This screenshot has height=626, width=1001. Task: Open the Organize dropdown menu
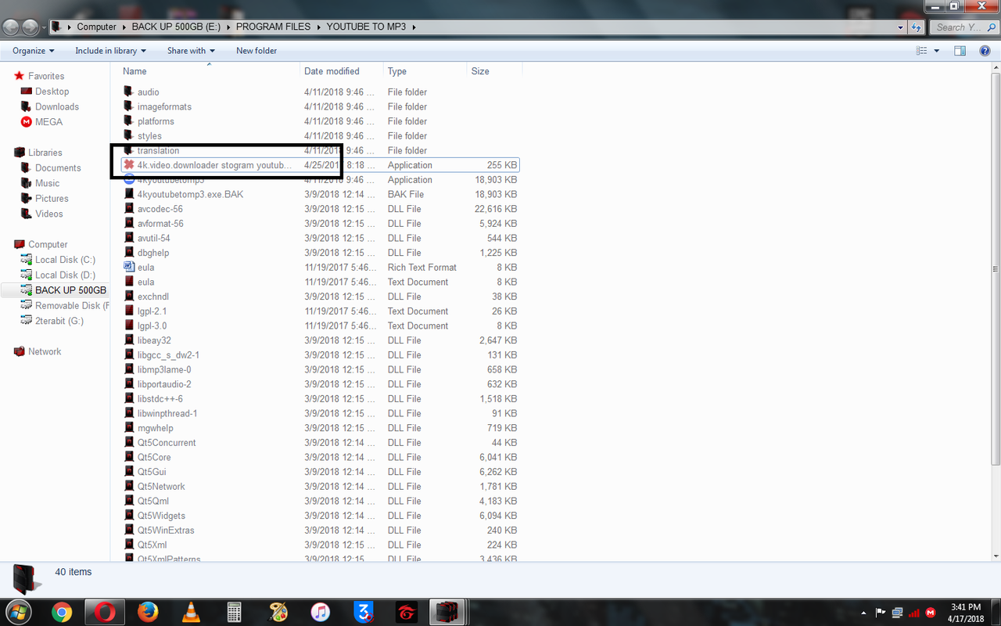click(x=34, y=51)
